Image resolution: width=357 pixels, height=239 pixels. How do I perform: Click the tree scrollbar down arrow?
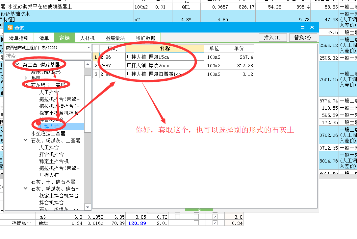[x=88, y=207]
